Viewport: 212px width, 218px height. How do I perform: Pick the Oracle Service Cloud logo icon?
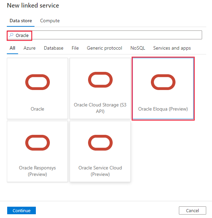point(100,143)
